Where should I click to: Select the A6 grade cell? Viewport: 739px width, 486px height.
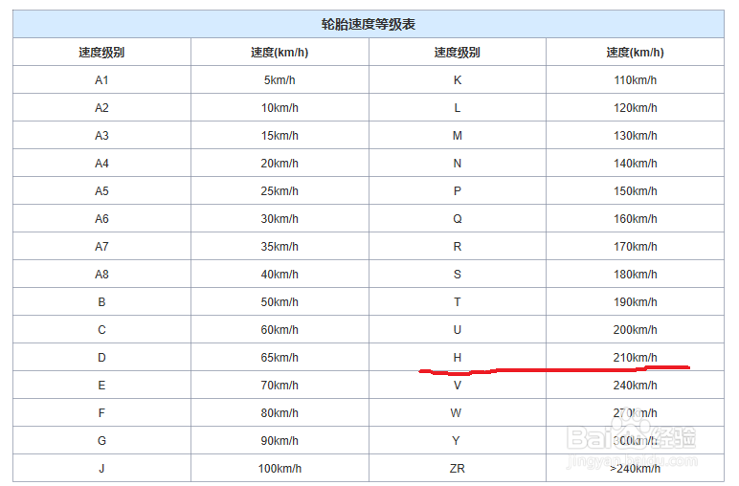point(101,219)
